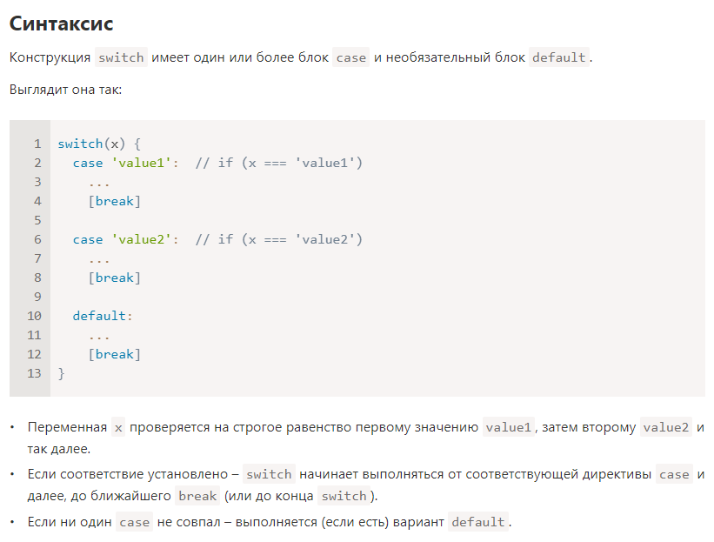Click line number 13 in code gutter

tap(34, 373)
